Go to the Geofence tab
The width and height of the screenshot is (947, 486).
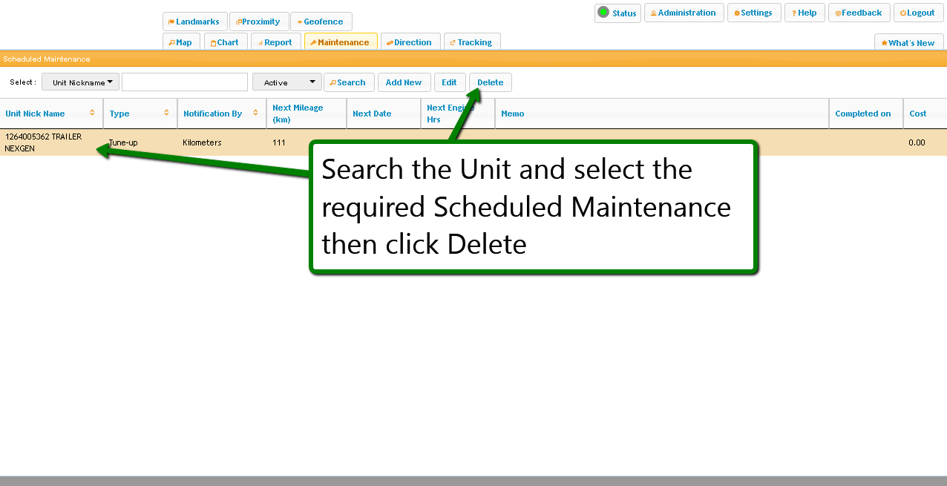click(x=321, y=22)
